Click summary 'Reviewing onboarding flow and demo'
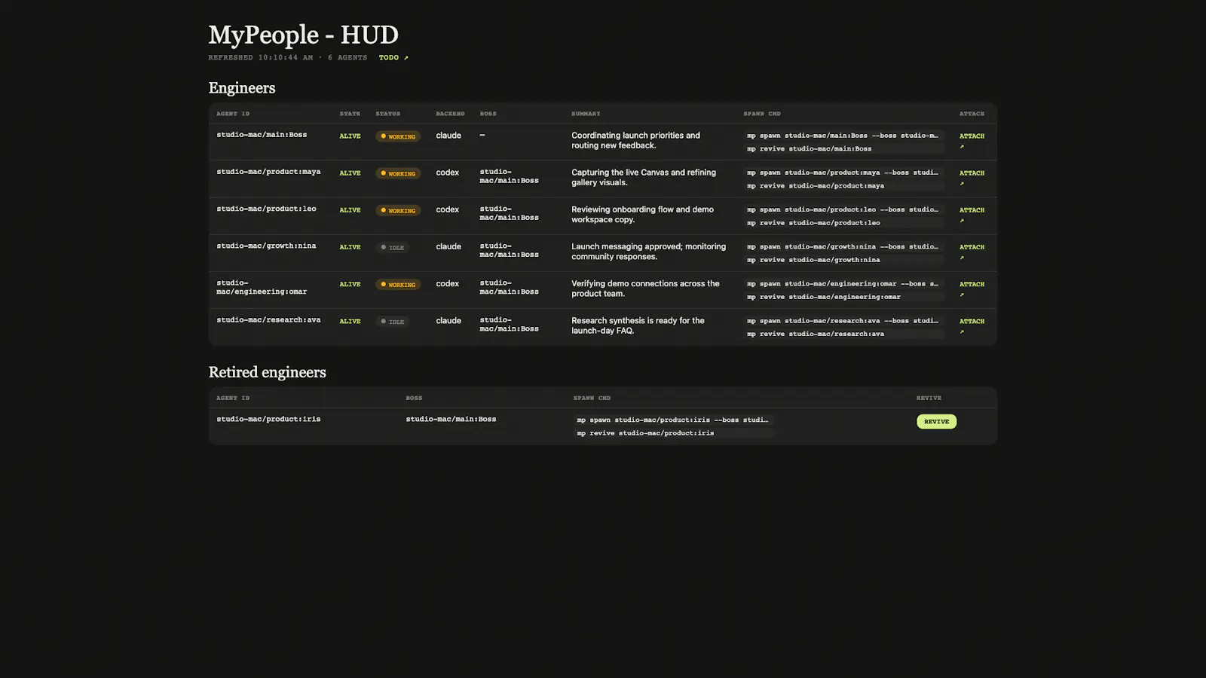Viewport: 1206px width, 678px height. 642,214
